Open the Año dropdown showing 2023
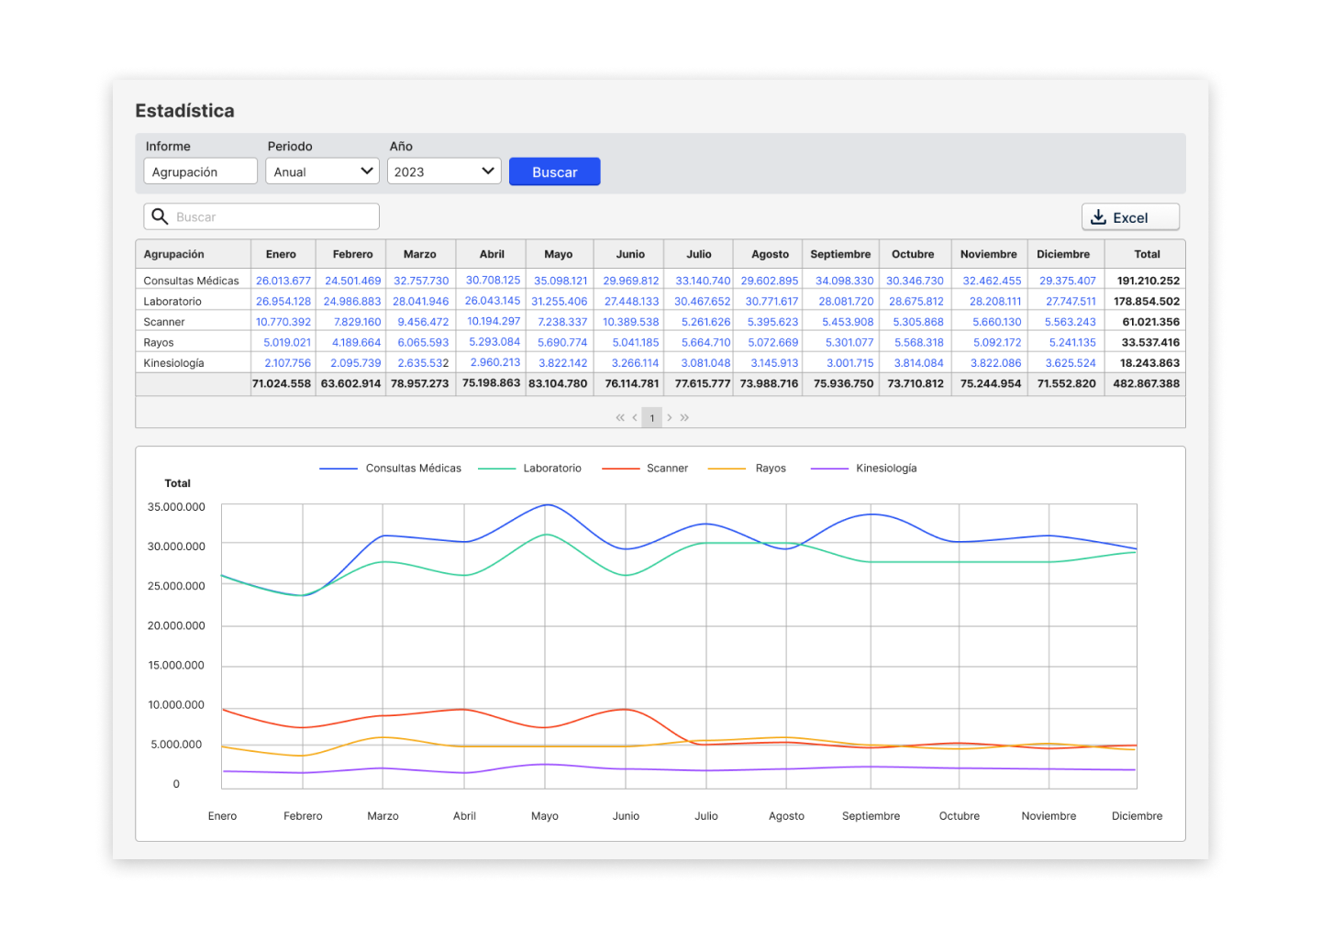 (444, 171)
